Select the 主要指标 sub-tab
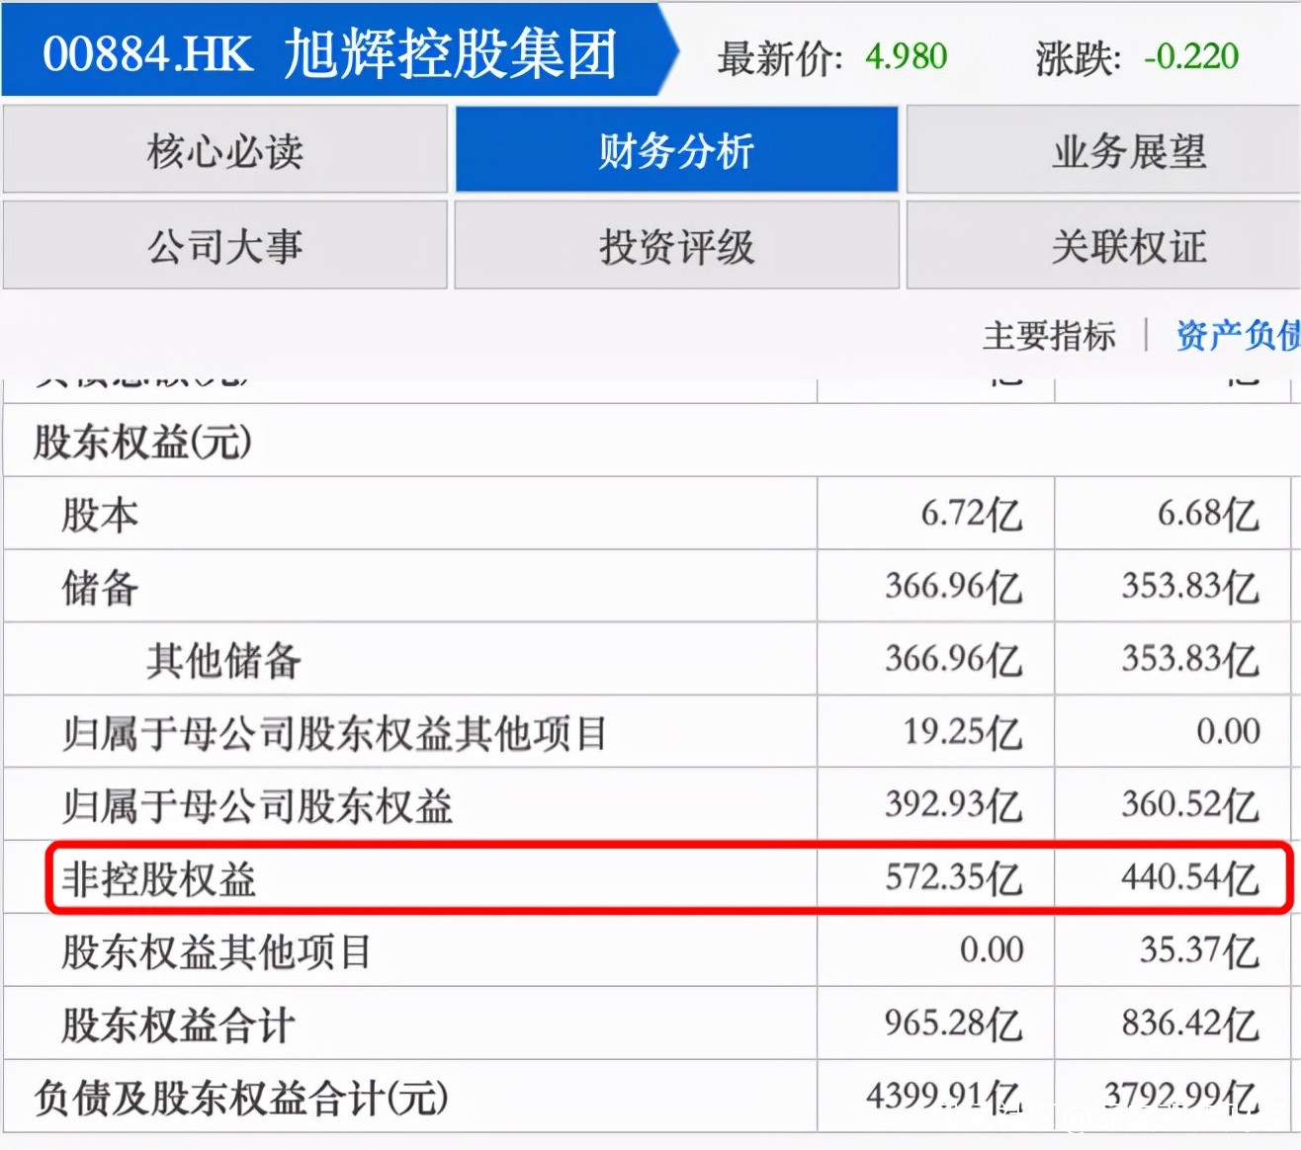The height and width of the screenshot is (1150, 1301). [x=1049, y=336]
